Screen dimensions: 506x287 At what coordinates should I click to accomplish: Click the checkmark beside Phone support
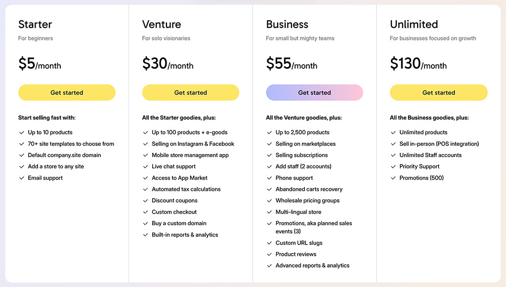[x=268, y=178]
